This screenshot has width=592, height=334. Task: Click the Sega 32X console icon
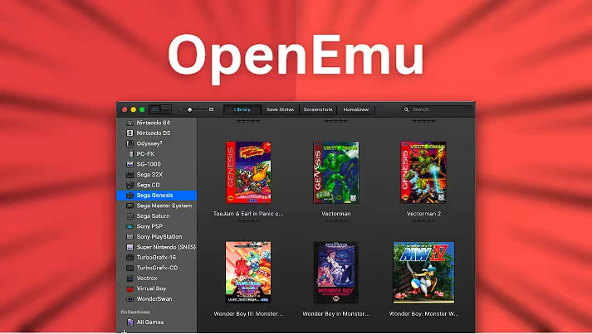point(130,175)
